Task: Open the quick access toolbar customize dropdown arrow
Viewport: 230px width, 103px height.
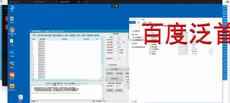Action: (x=139, y=19)
